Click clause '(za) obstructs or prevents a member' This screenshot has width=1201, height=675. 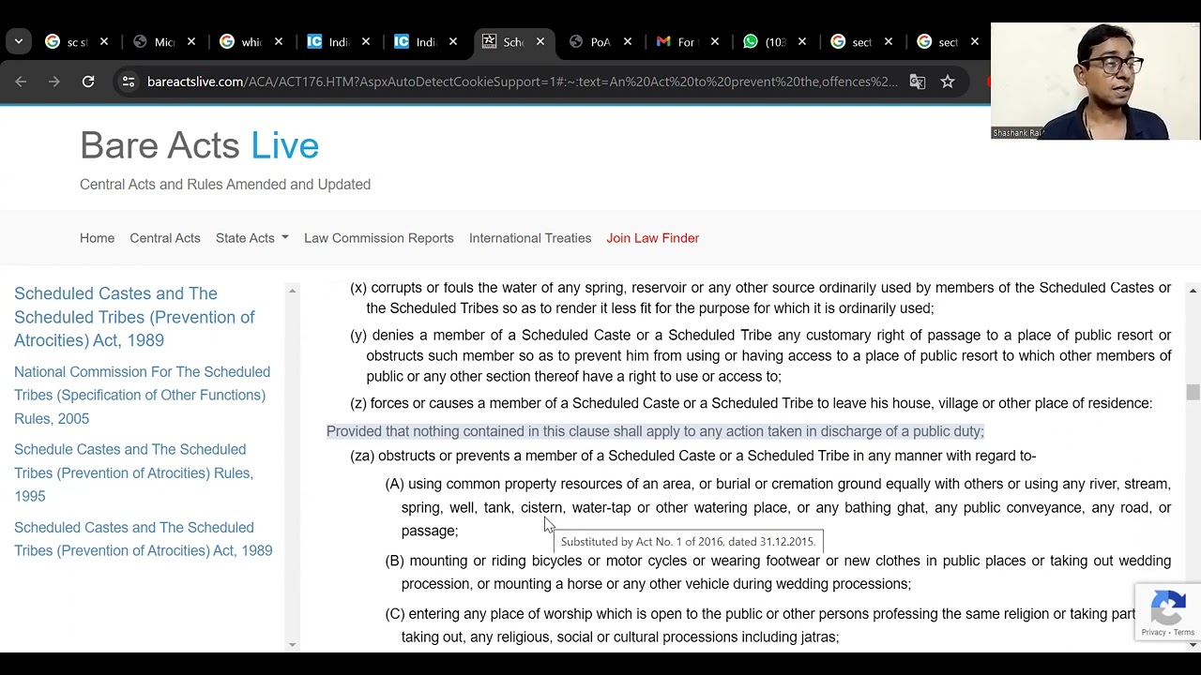692,456
